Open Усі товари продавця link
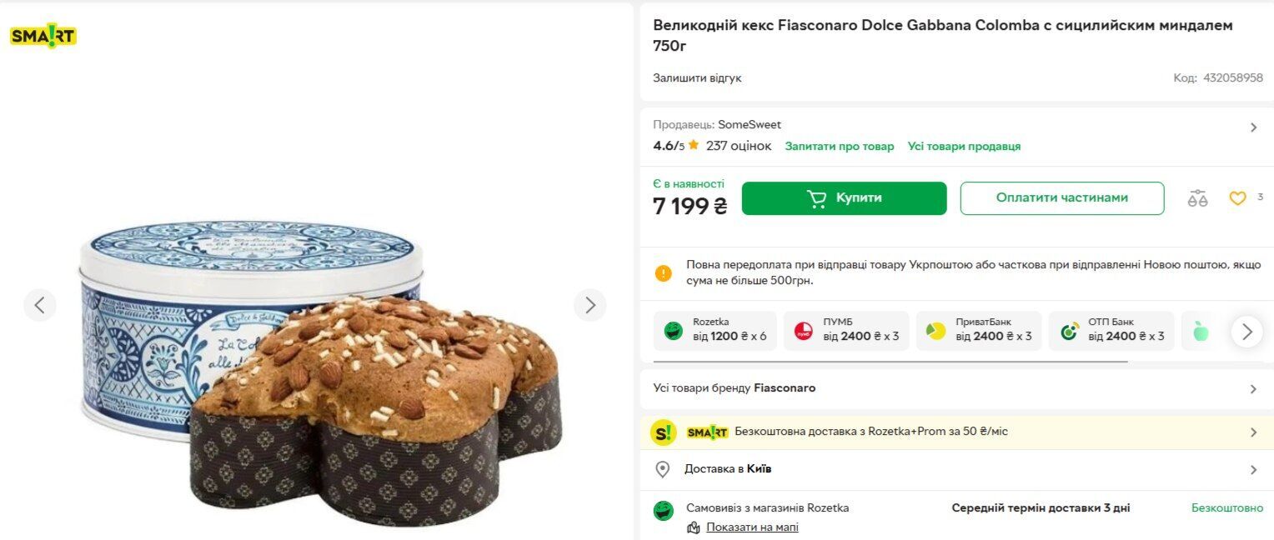The width and height of the screenshot is (1274, 540). 964,147
